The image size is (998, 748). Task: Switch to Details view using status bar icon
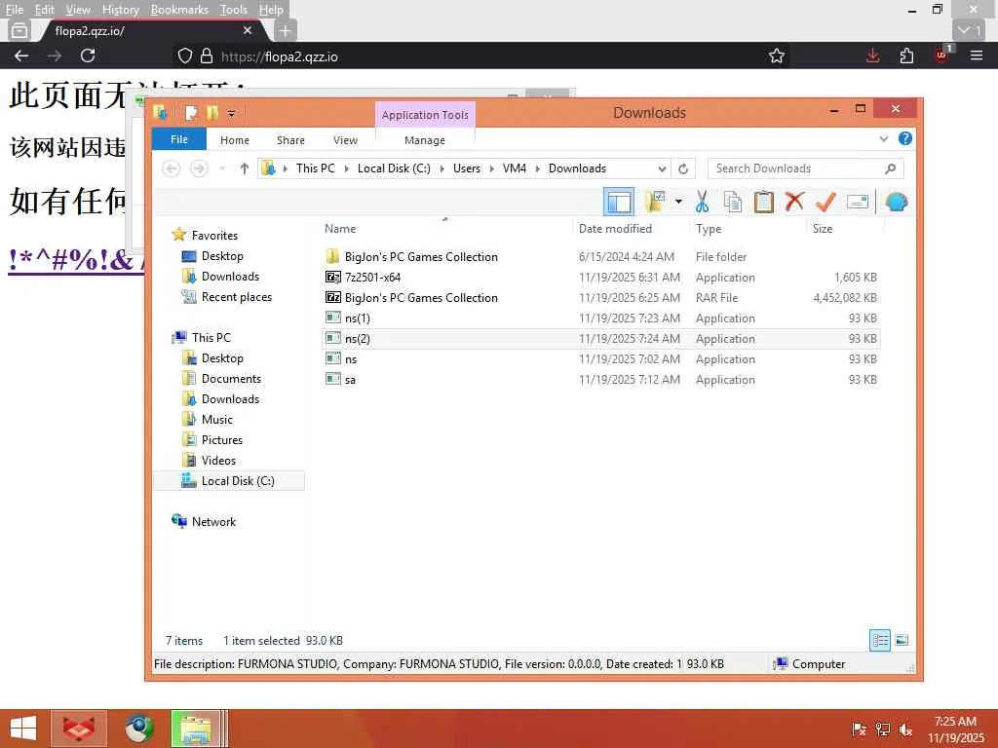pos(880,640)
